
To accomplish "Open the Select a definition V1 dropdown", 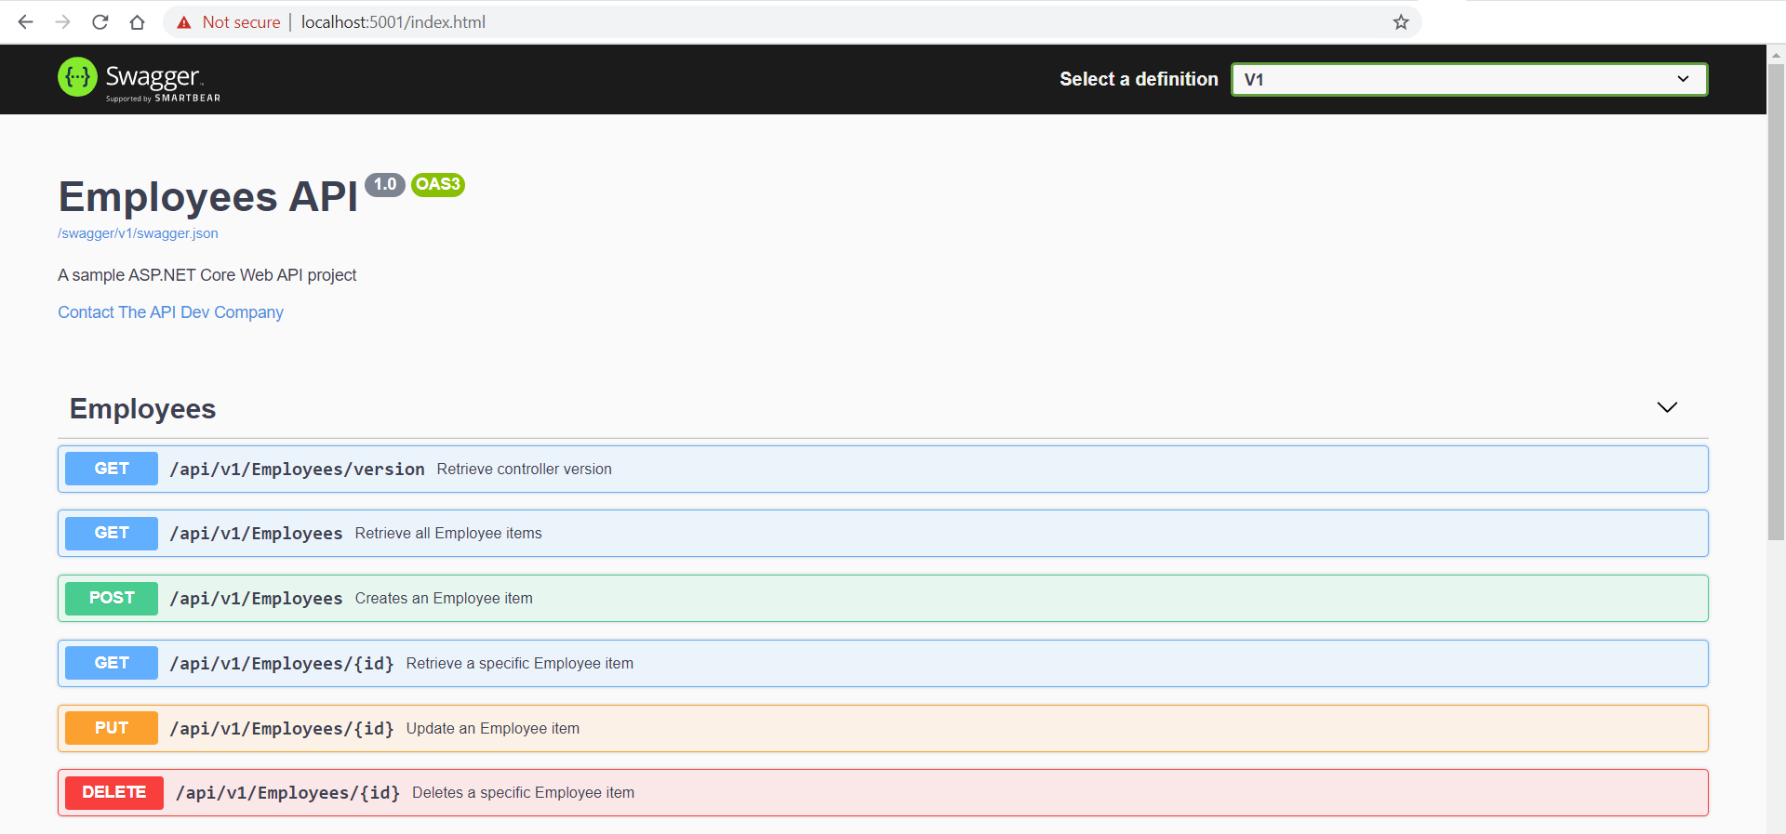I will (x=1470, y=79).
